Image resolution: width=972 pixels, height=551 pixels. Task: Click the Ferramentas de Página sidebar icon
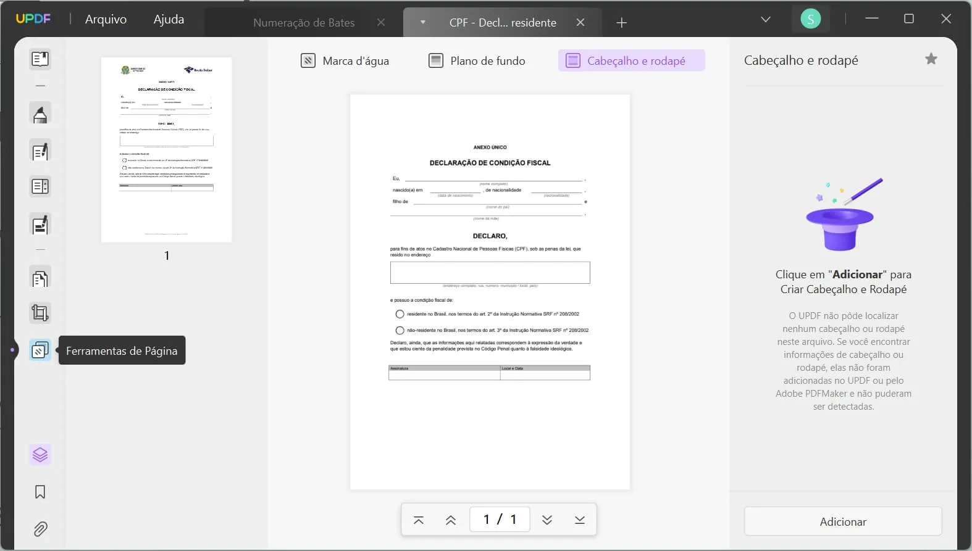(x=40, y=350)
